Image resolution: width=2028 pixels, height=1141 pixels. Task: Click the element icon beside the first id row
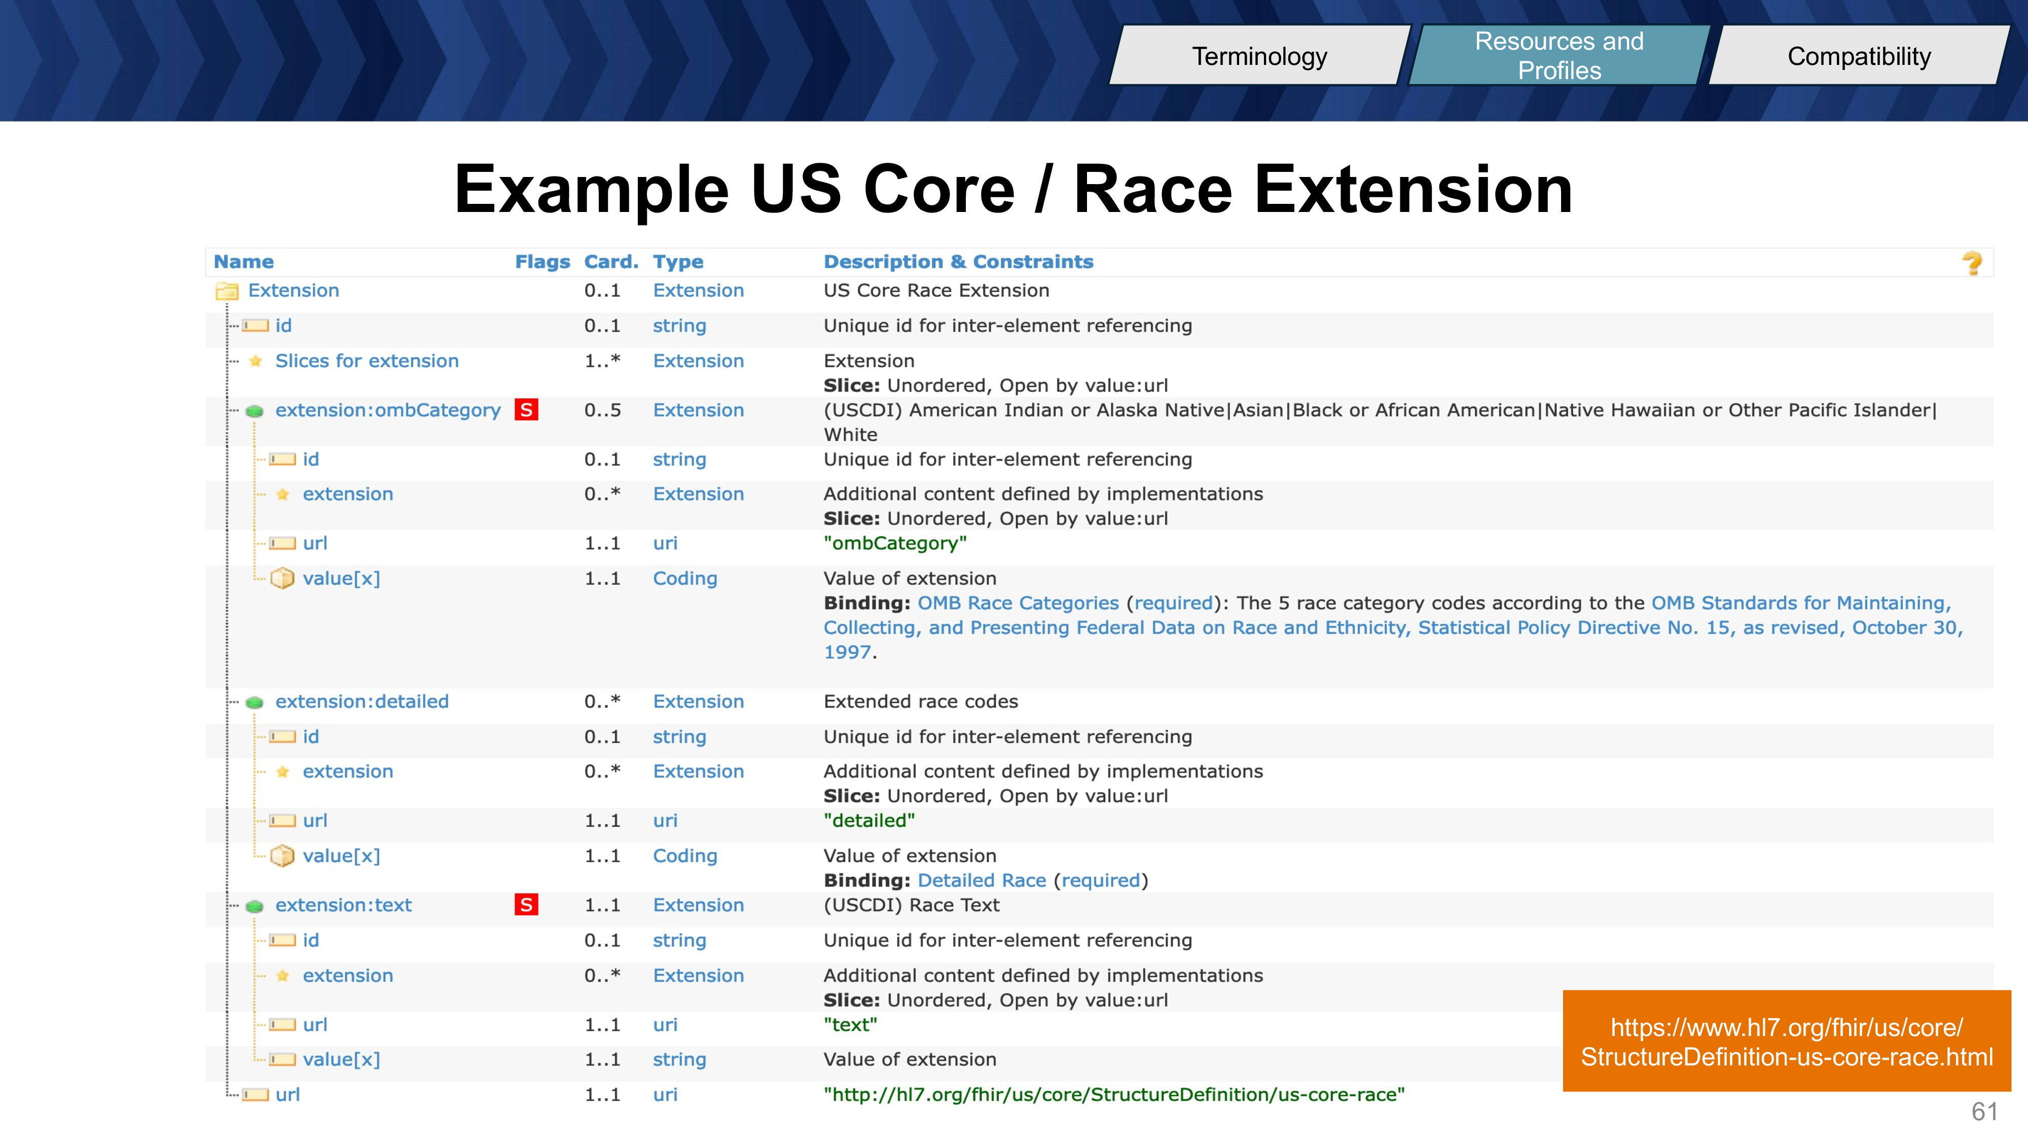point(255,326)
